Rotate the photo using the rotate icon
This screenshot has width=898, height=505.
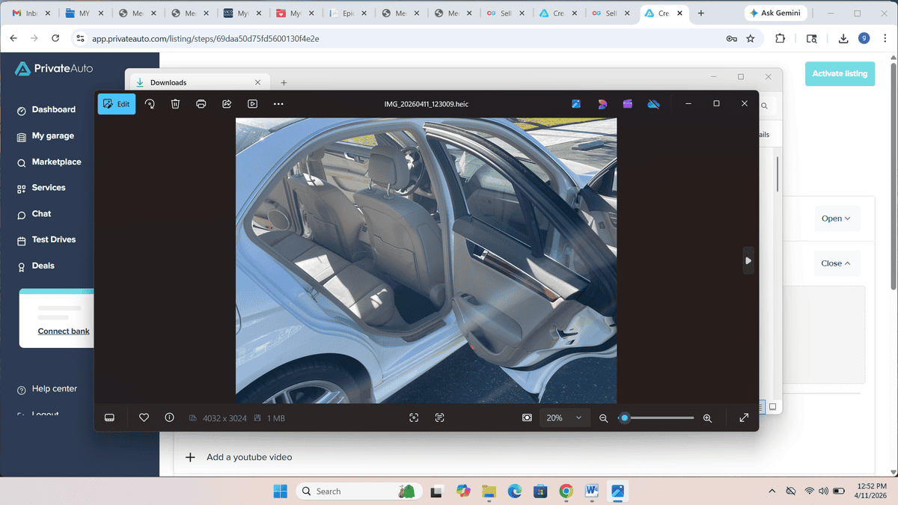click(x=150, y=104)
